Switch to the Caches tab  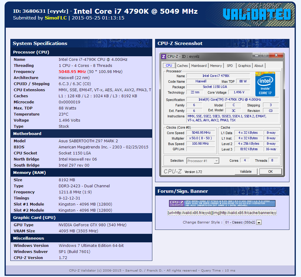pos(182,66)
